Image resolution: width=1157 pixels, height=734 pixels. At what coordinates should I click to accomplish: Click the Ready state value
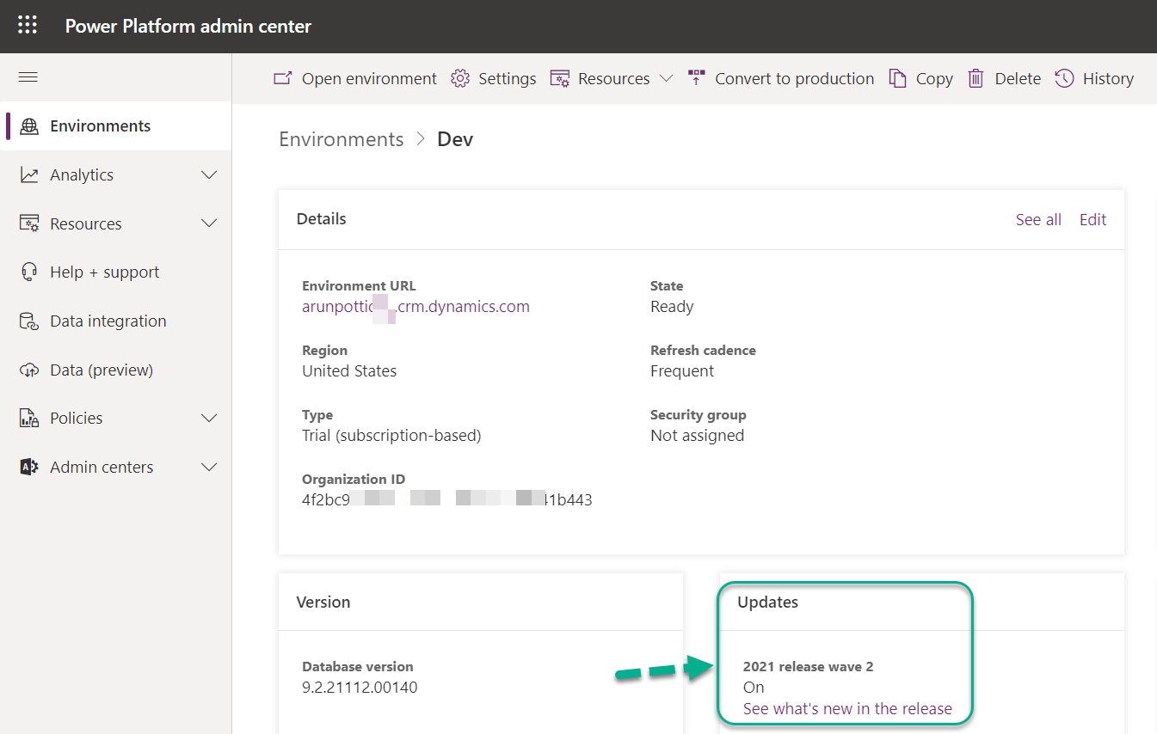tap(672, 307)
